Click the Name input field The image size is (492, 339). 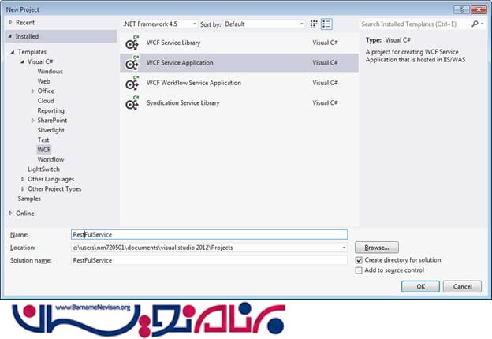(209, 235)
